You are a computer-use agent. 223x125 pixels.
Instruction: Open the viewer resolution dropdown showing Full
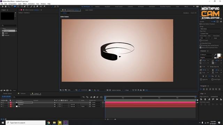tap(101, 90)
